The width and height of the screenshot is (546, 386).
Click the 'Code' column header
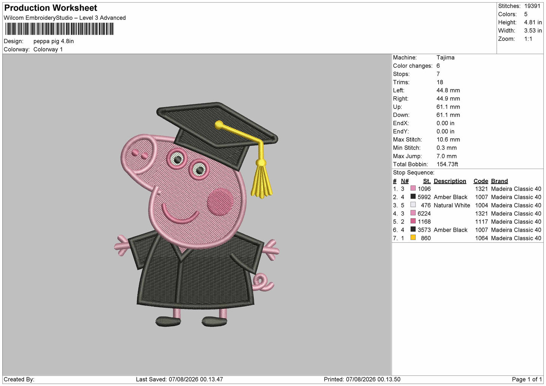point(481,181)
